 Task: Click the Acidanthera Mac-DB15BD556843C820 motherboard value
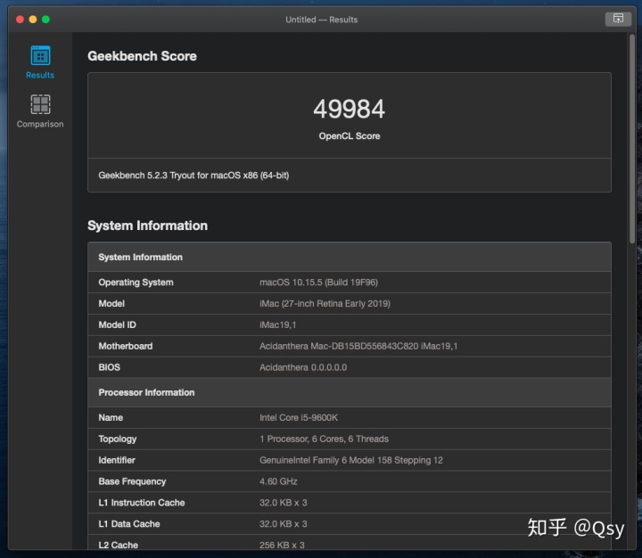[358, 347]
